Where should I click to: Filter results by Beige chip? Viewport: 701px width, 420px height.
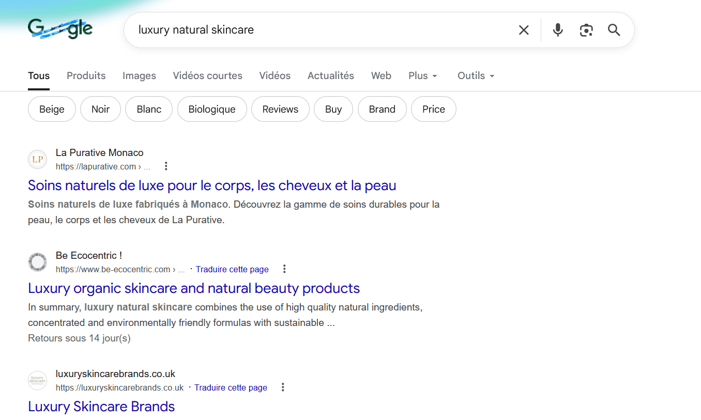click(52, 109)
